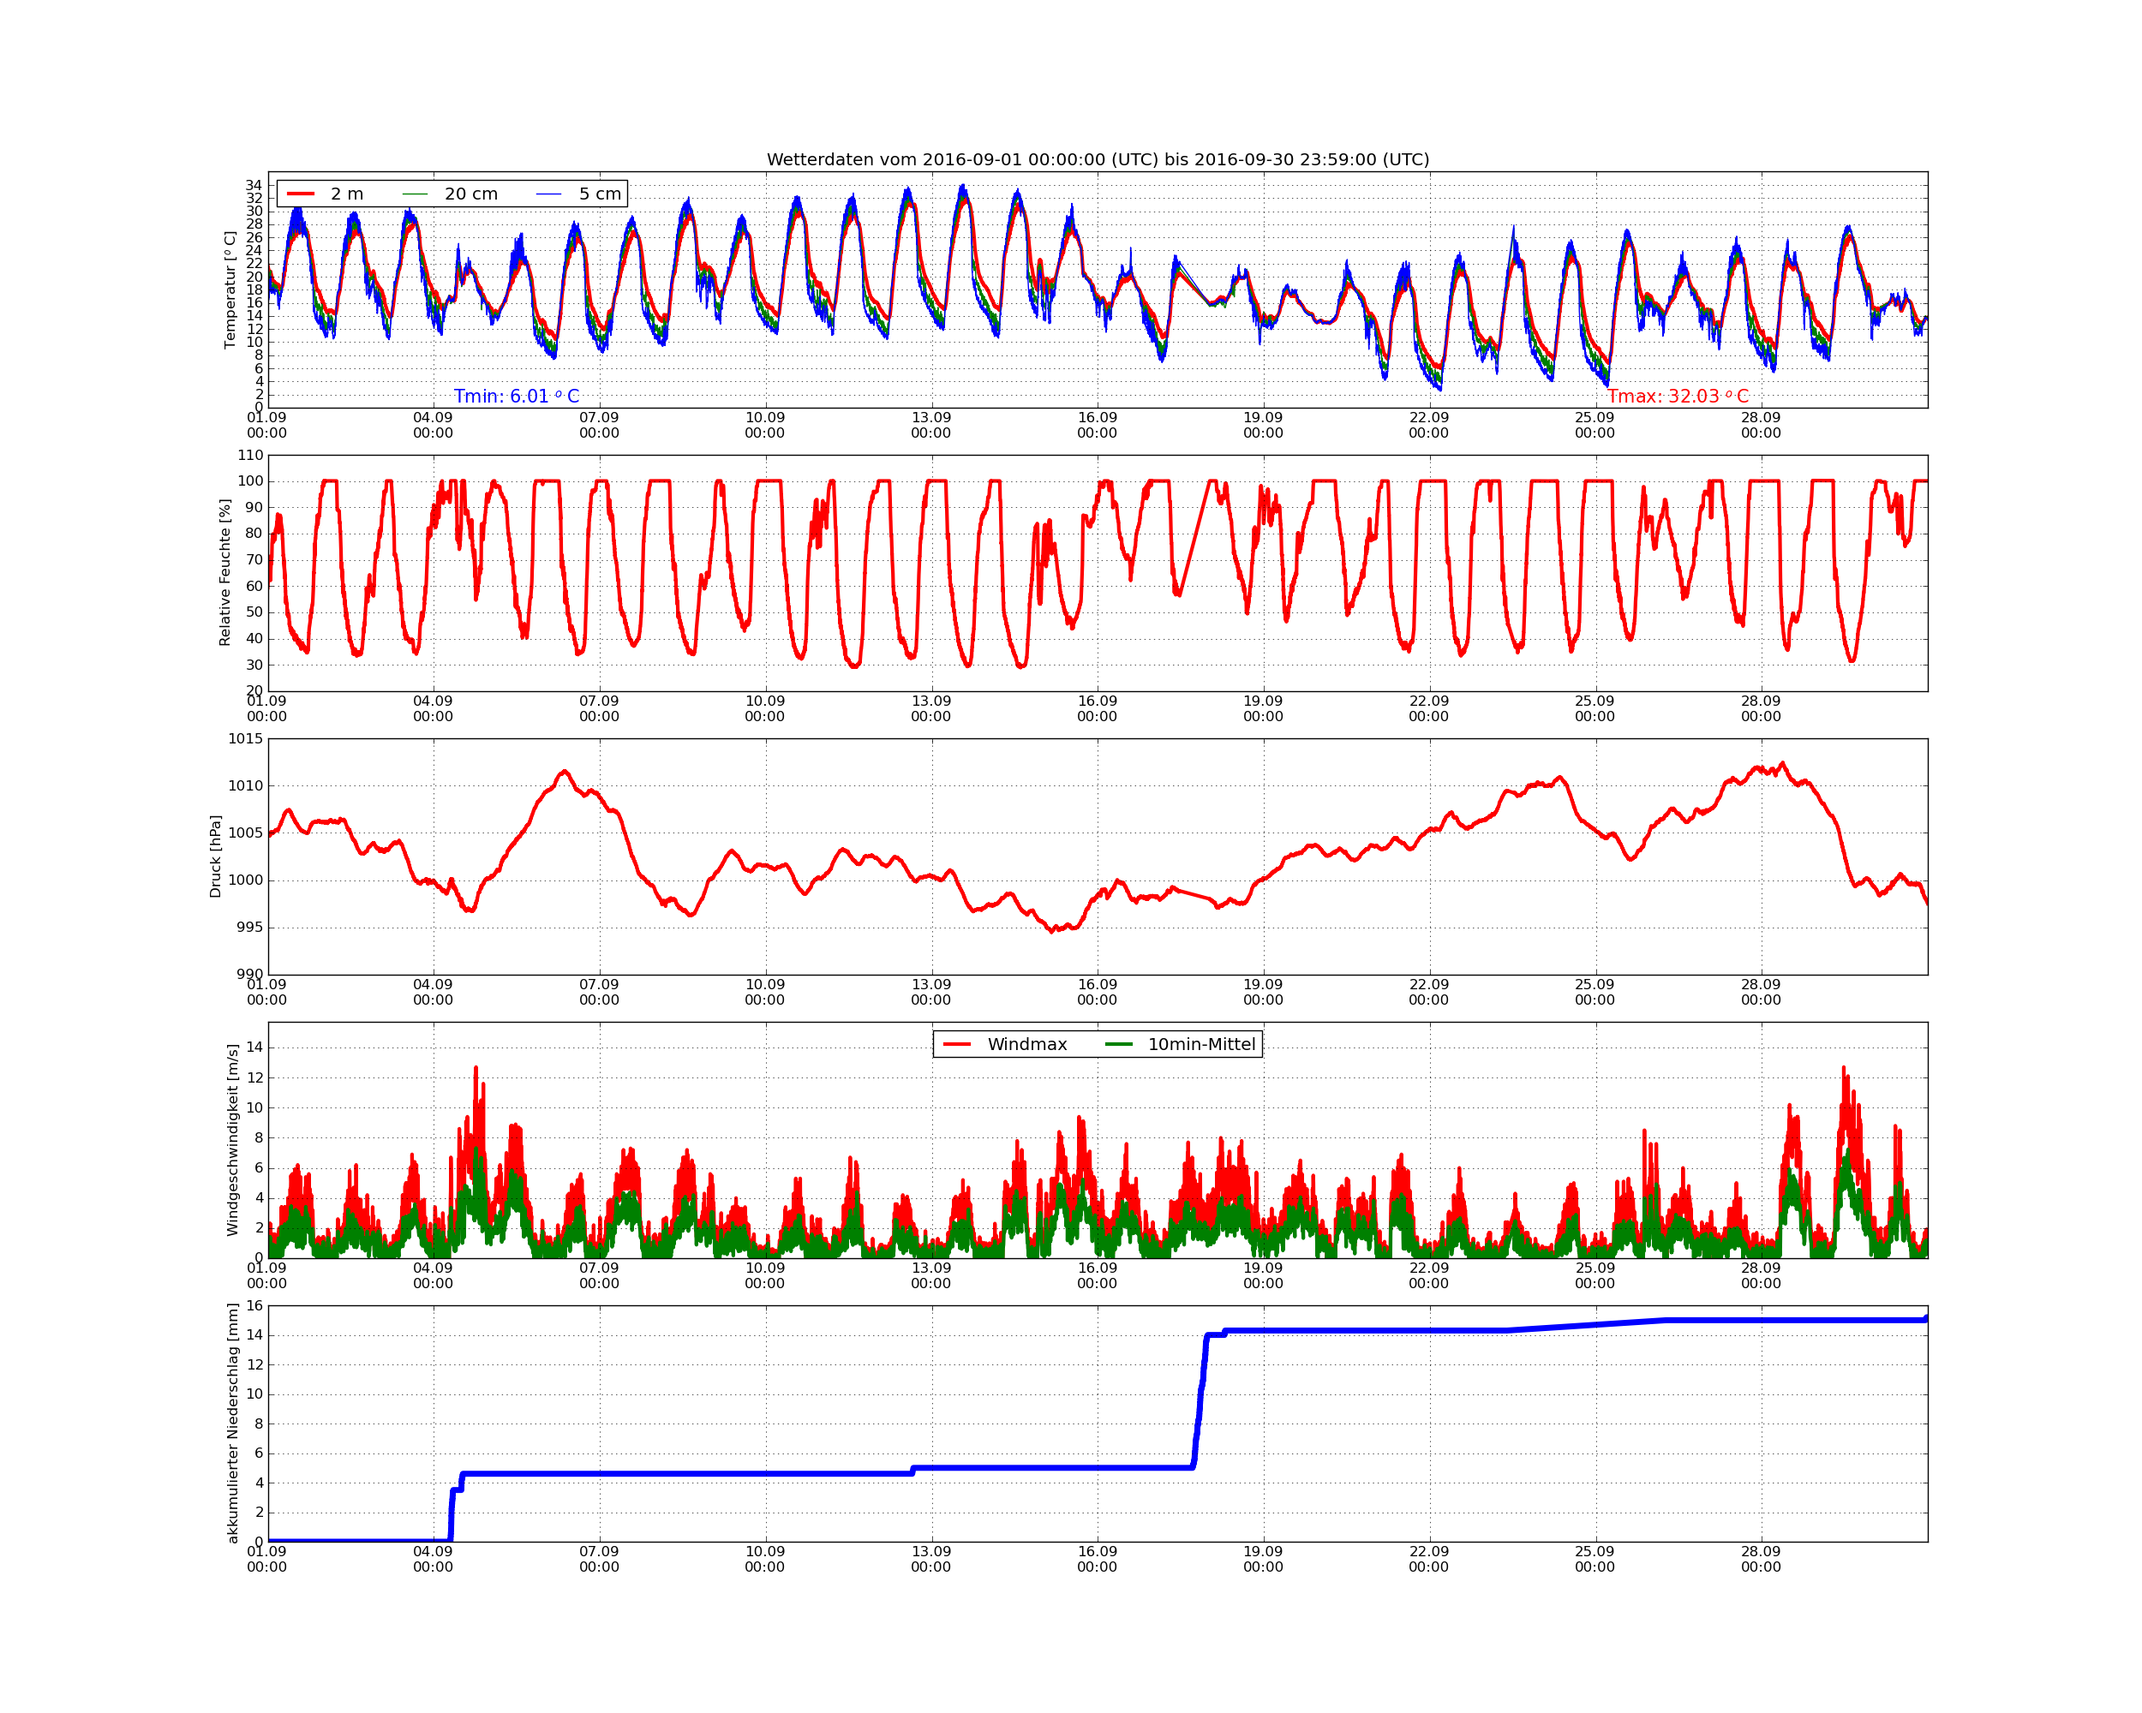The image size is (2142, 1713).
Task: Click the blue 'Tmin: 6.01 °C' annotation
Action: pos(517,397)
